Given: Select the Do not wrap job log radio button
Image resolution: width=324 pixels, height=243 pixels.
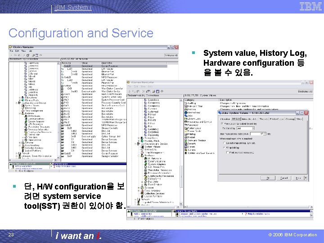Looking at the screenshot, I should (224, 143).
